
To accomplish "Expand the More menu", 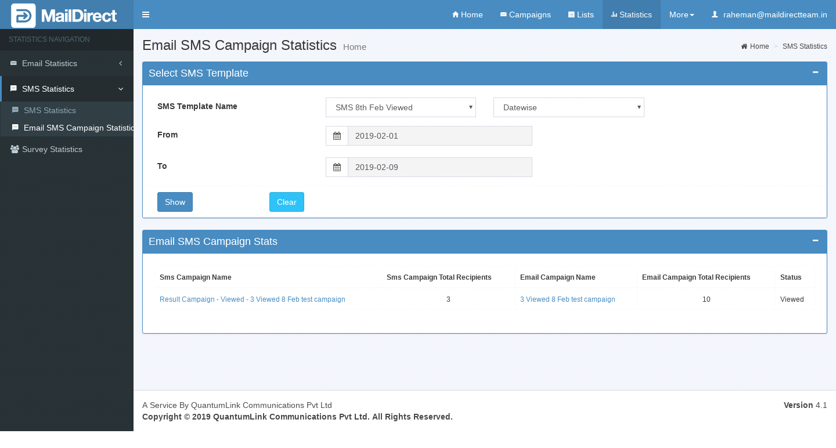I will pyautogui.click(x=681, y=15).
